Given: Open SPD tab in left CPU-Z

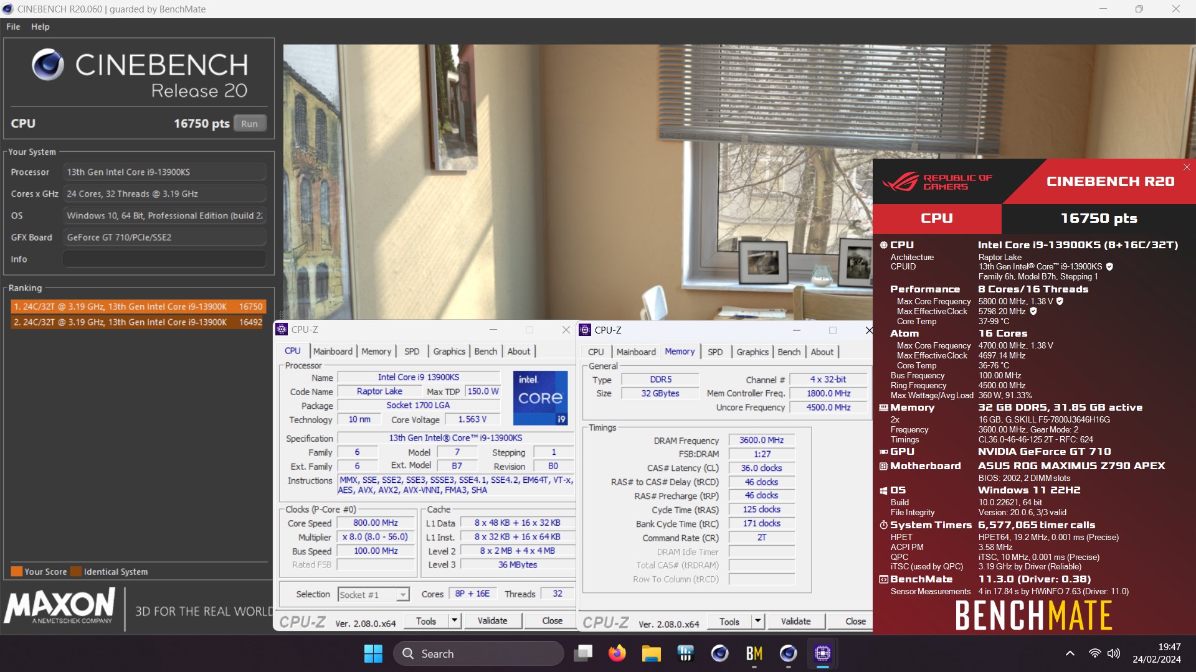Looking at the screenshot, I should point(412,352).
